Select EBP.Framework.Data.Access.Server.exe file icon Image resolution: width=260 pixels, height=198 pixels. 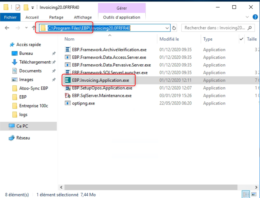(67, 57)
